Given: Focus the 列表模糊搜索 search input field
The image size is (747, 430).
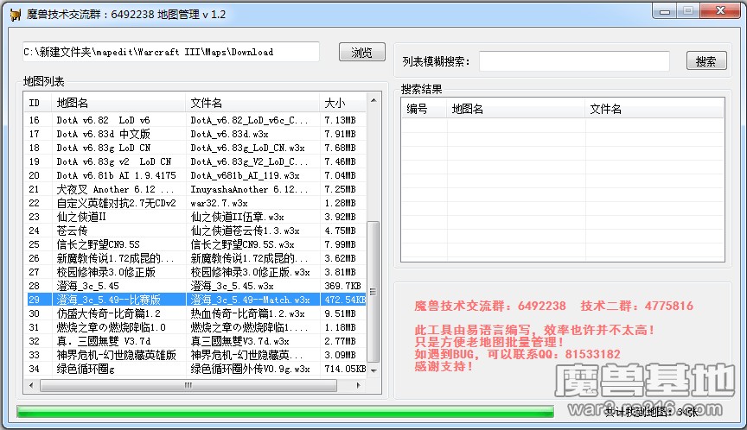Looking at the screenshot, I should click(x=574, y=61).
